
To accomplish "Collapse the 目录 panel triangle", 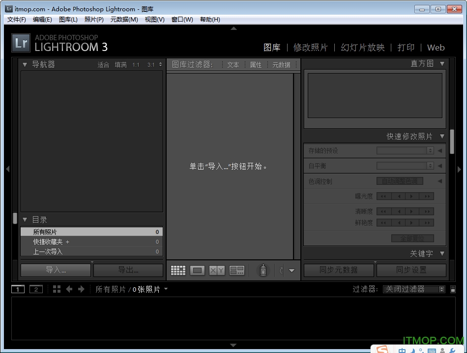I will 25,220.
